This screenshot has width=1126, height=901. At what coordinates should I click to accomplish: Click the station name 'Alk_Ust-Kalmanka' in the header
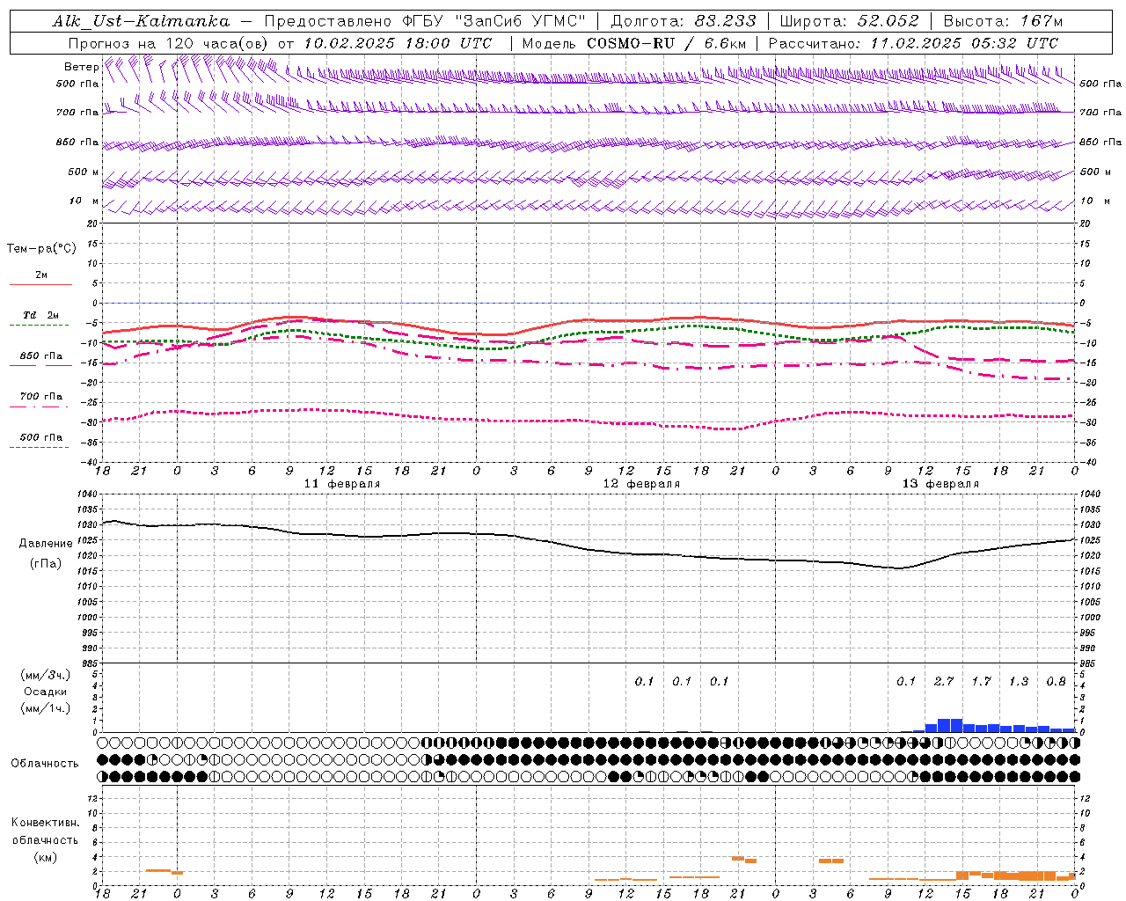pyautogui.click(x=141, y=21)
